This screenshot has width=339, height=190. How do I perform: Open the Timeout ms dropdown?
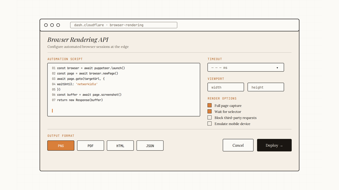246,68
